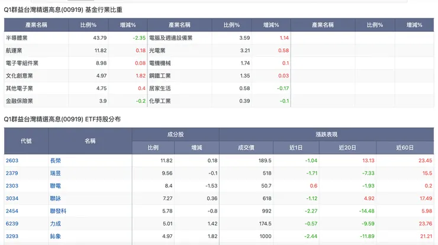The image size is (438, 245).
Task: Click 力成 price value 174.5
Action: (x=265, y=224)
